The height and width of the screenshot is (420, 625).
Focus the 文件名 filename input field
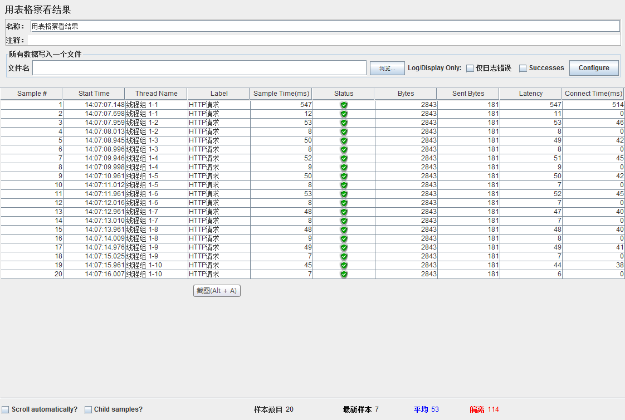click(199, 68)
